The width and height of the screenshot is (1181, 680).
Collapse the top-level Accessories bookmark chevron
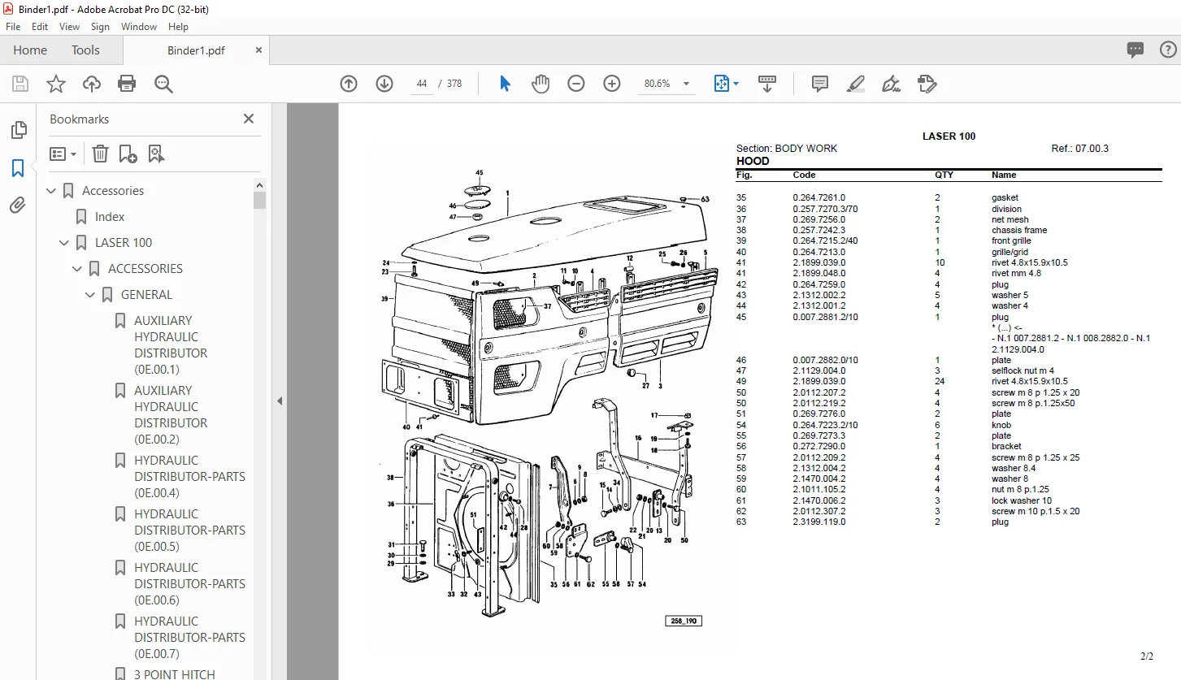[52, 191]
